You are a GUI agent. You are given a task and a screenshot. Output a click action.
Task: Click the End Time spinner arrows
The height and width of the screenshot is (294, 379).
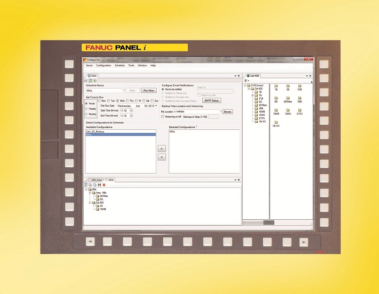131,116
